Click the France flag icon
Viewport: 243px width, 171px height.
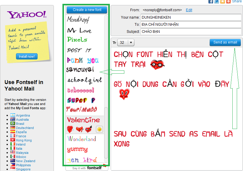click(x=13, y=136)
